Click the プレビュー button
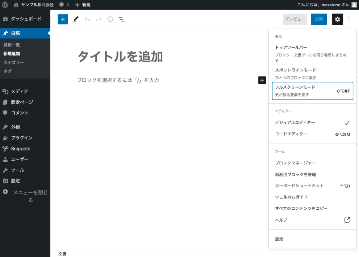The width and height of the screenshot is (359, 257). [x=295, y=19]
